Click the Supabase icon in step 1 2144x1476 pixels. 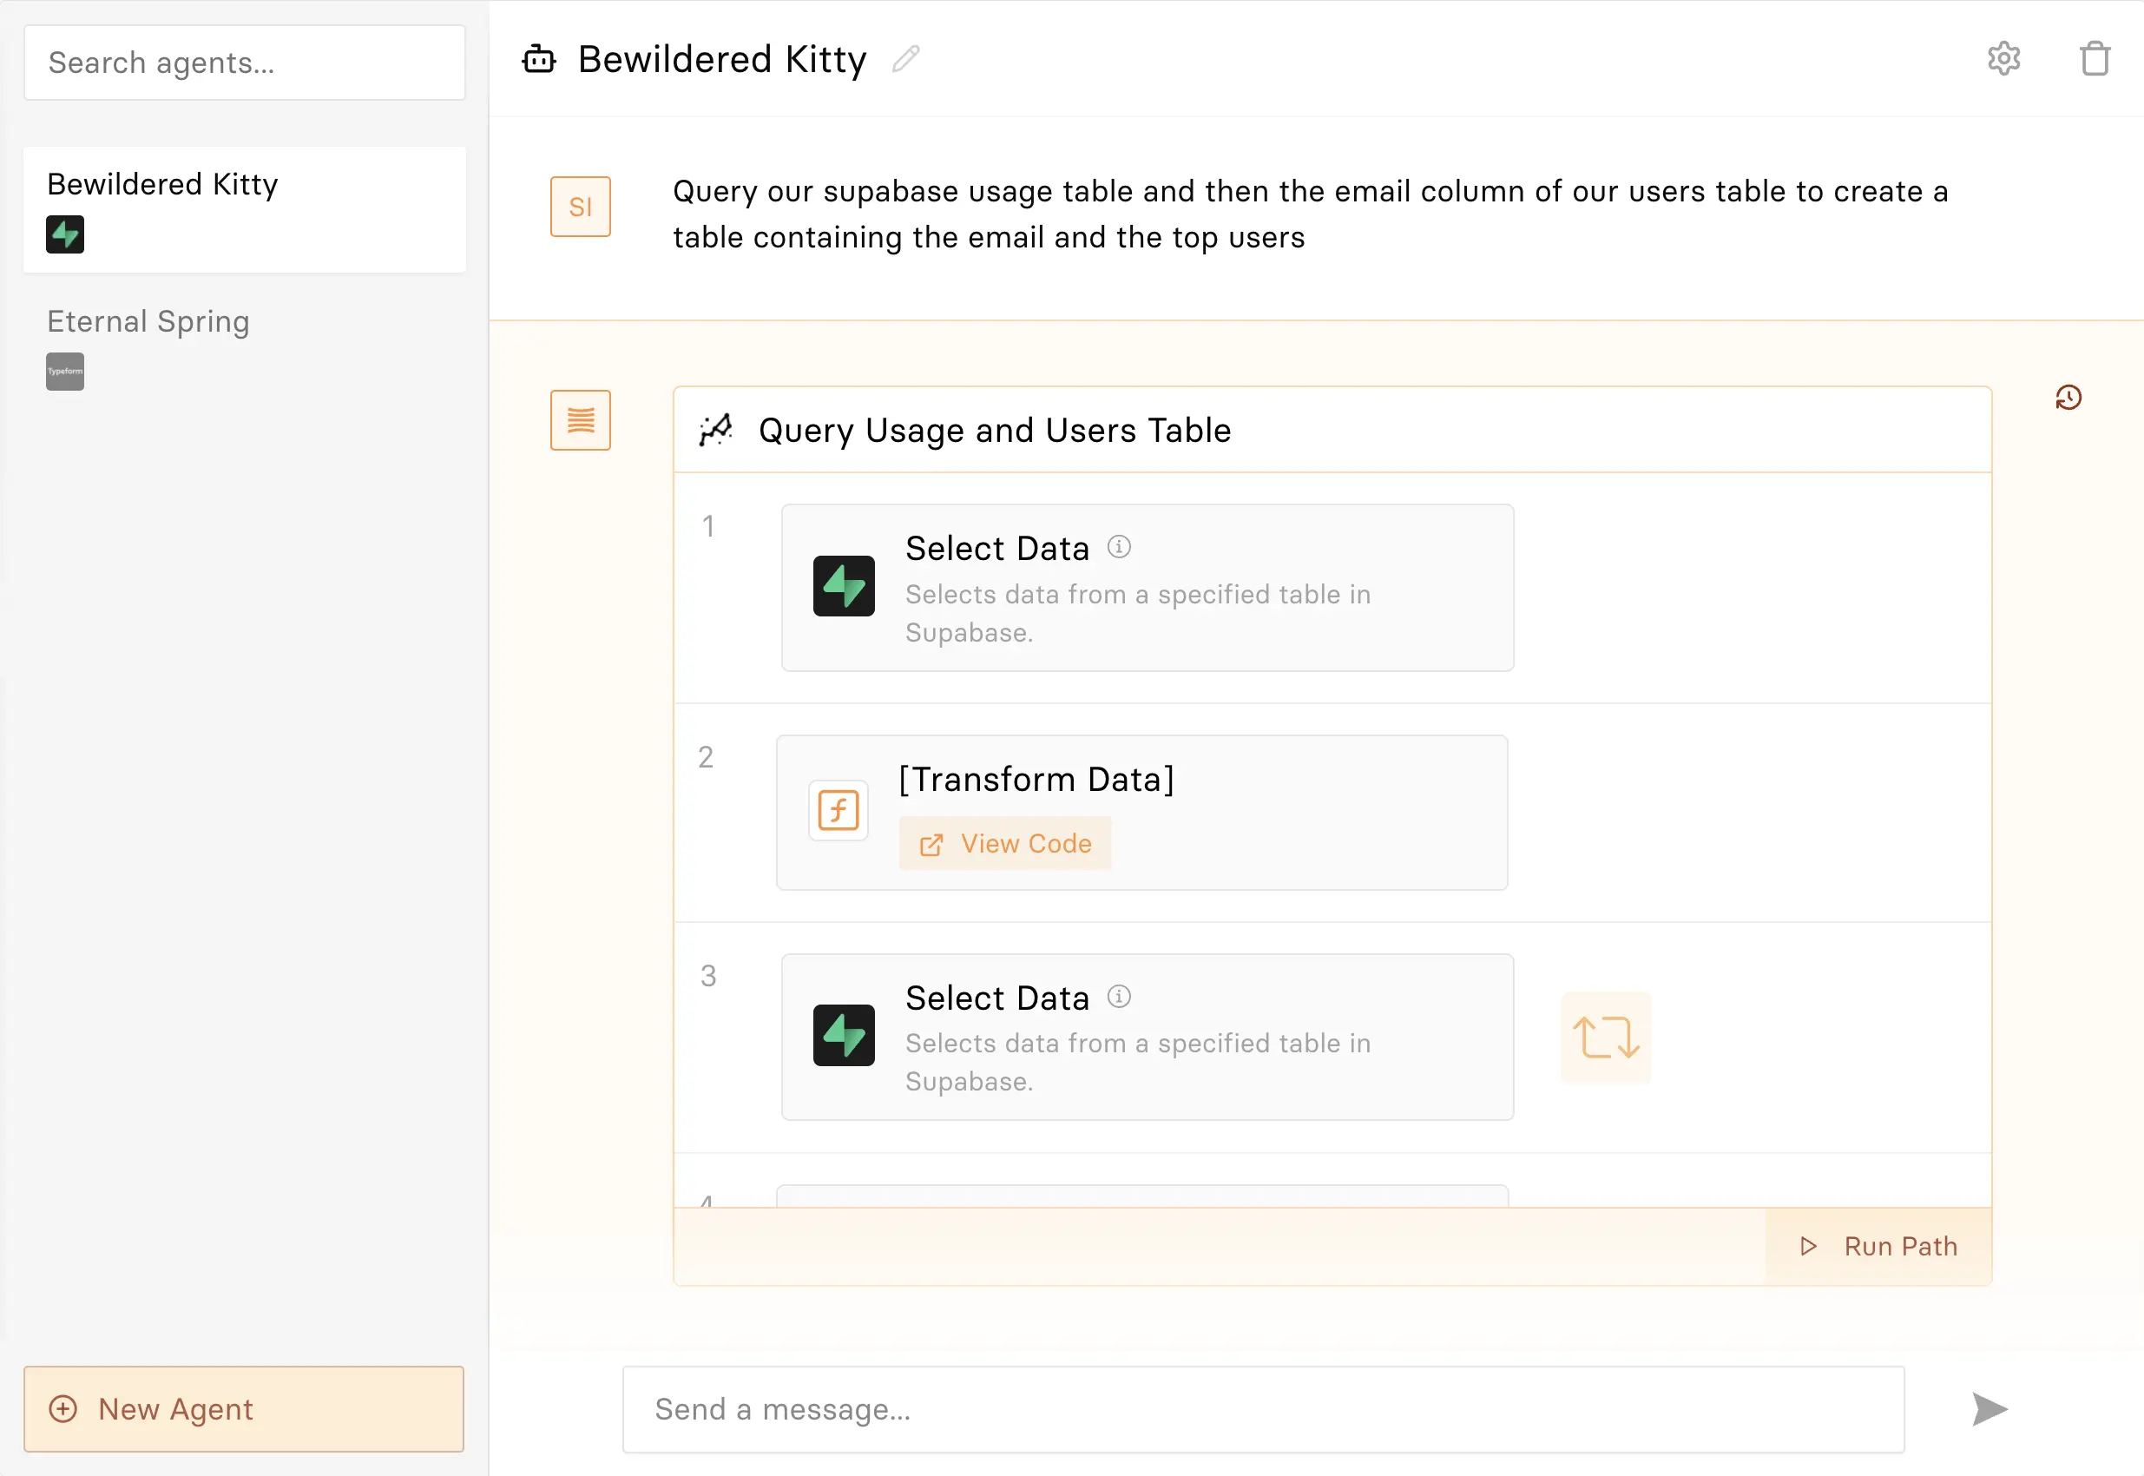click(x=843, y=586)
